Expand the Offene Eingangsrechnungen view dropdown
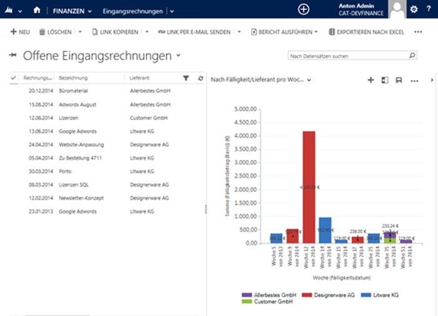This screenshot has height=316, width=438. pos(179,56)
